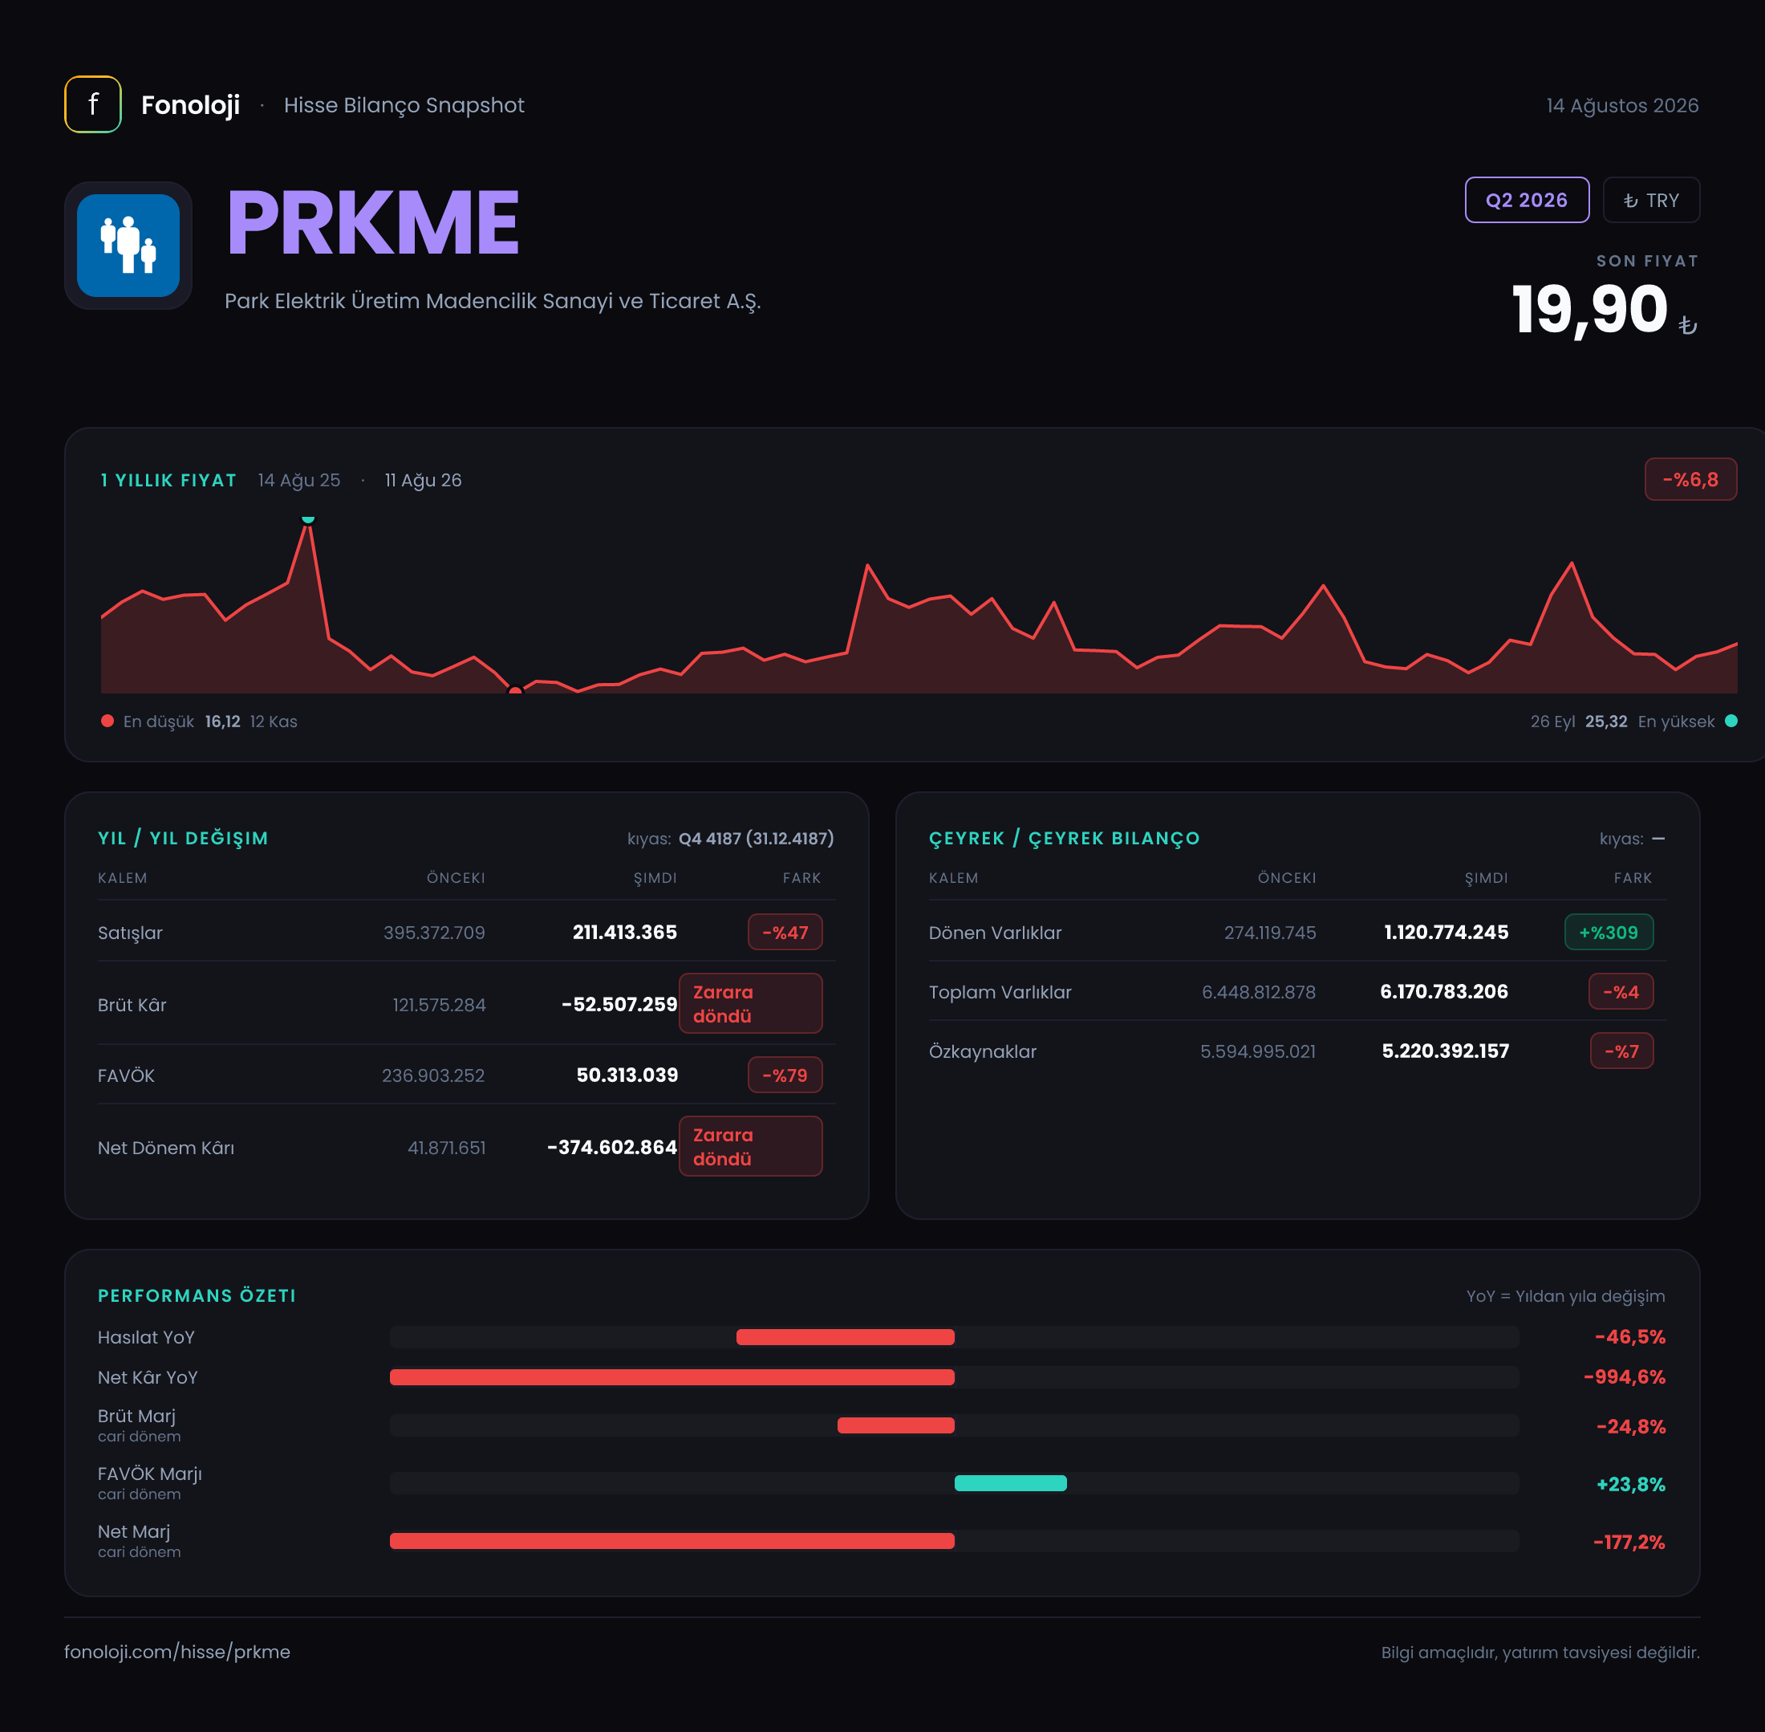The image size is (1765, 1732).
Task: Click the 'ÇEYREK / ÇEYREK BİLANÇO' heading
Action: pos(1064,839)
